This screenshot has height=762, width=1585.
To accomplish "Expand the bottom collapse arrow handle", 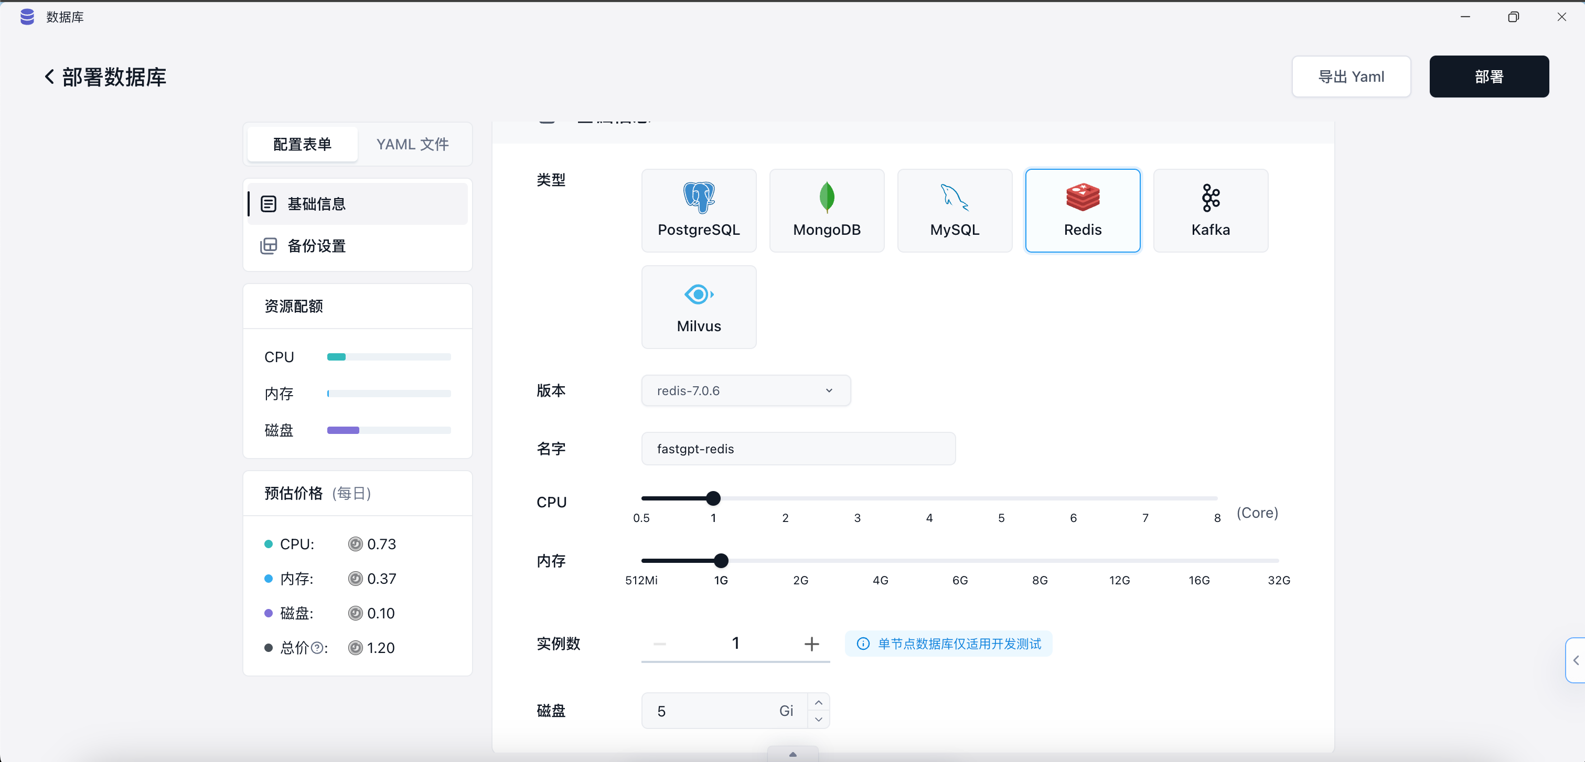I will [793, 754].
